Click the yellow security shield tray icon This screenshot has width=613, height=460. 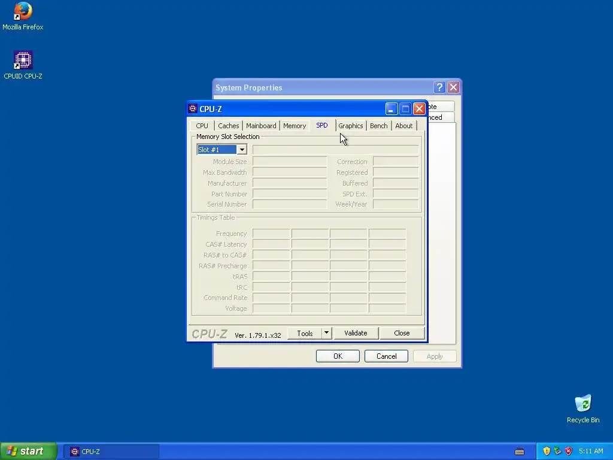tap(547, 451)
